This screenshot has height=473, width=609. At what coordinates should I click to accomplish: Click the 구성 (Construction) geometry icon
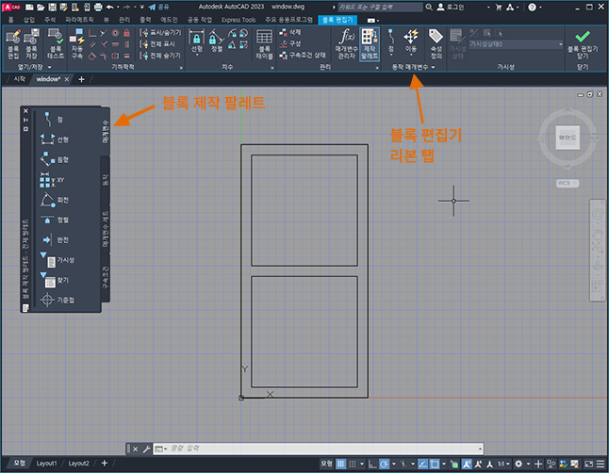pyautogui.click(x=290, y=43)
